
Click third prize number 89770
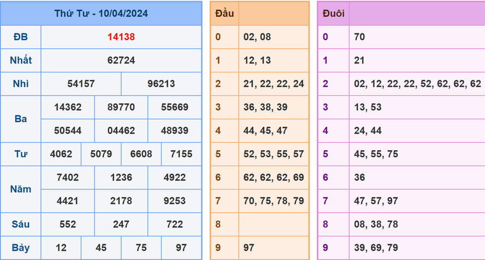(x=121, y=107)
